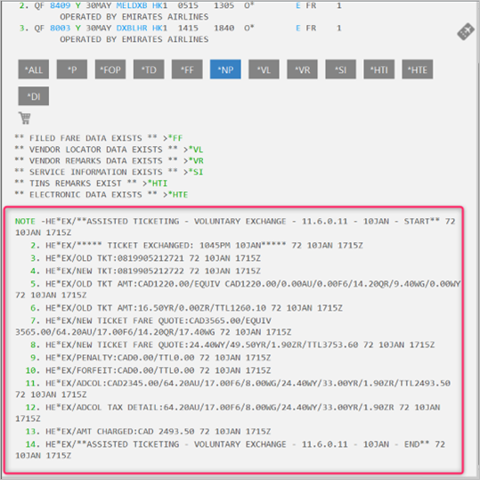Viewport: 480px width, 480px height.
Task: Click the diamond ticket icon at right
Action: click(x=466, y=31)
